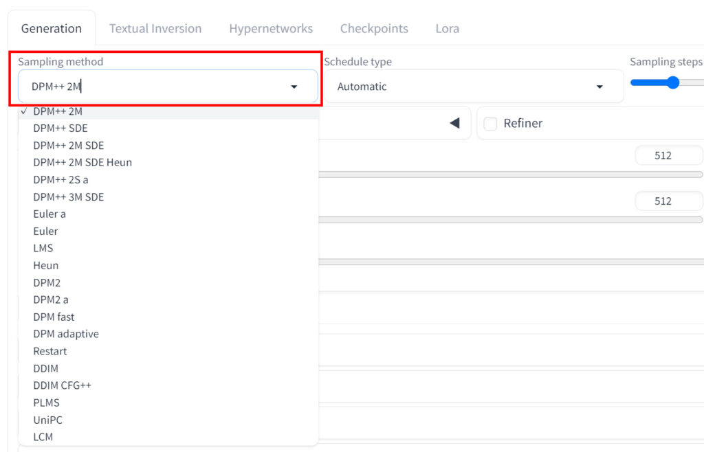Open the Sampling method dropdown arrow
Screen dimensions: 704x452
coord(294,87)
